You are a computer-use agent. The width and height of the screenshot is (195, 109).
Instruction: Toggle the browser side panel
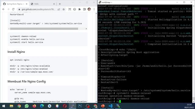coord(84,9)
